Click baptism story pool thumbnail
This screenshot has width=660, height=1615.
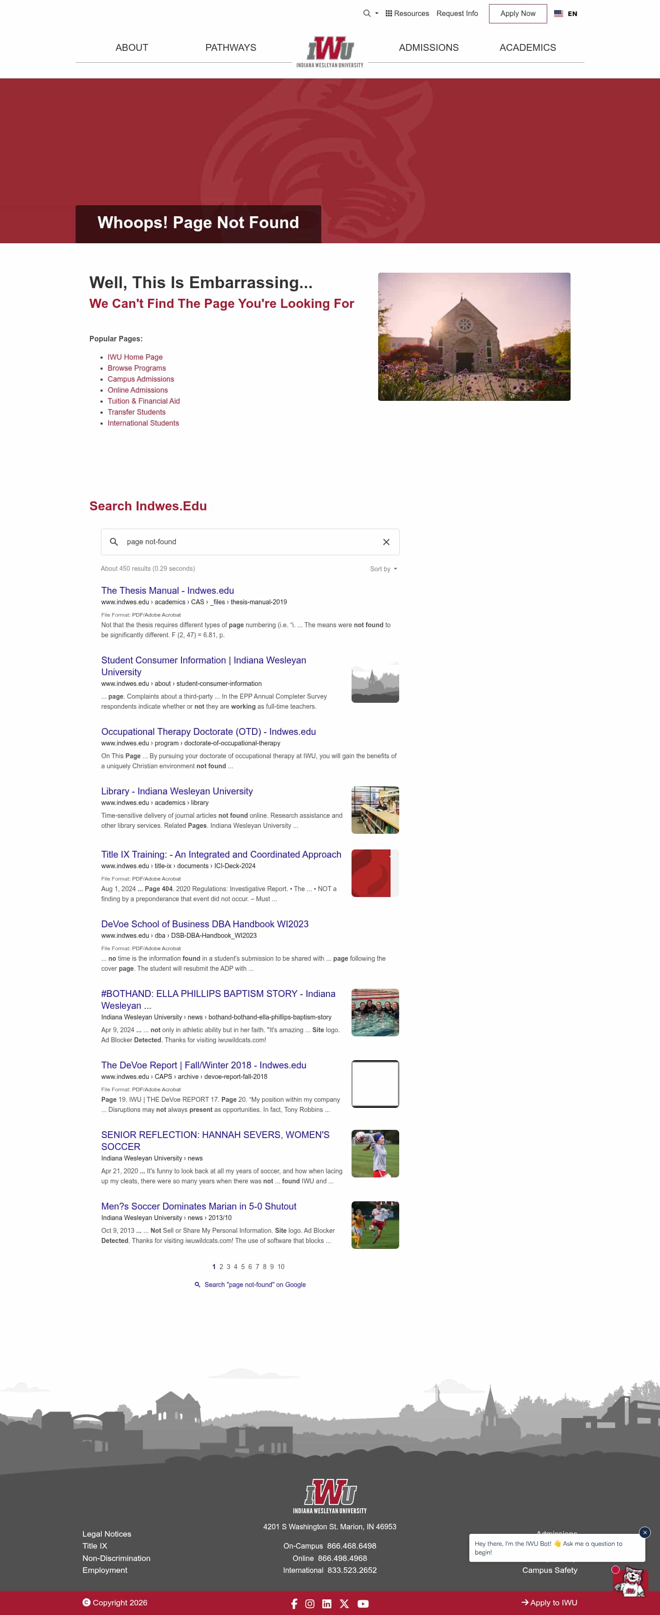[375, 1013]
